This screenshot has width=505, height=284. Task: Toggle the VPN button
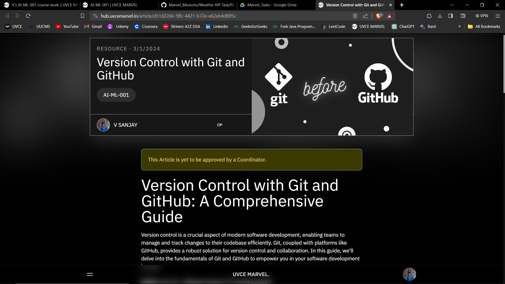tap(482, 16)
